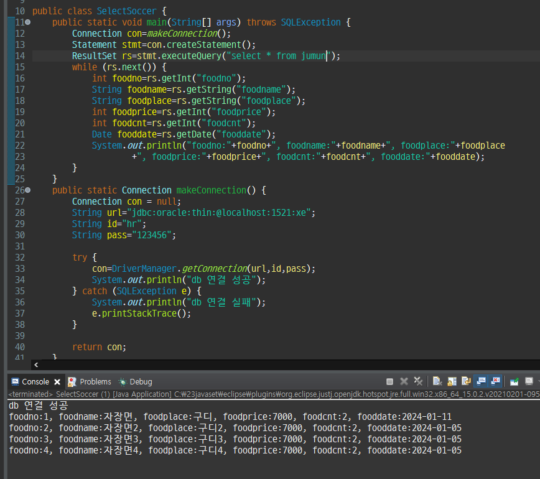Switch to the Problems tab
The width and height of the screenshot is (540, 479).
[x=95, y=381]
